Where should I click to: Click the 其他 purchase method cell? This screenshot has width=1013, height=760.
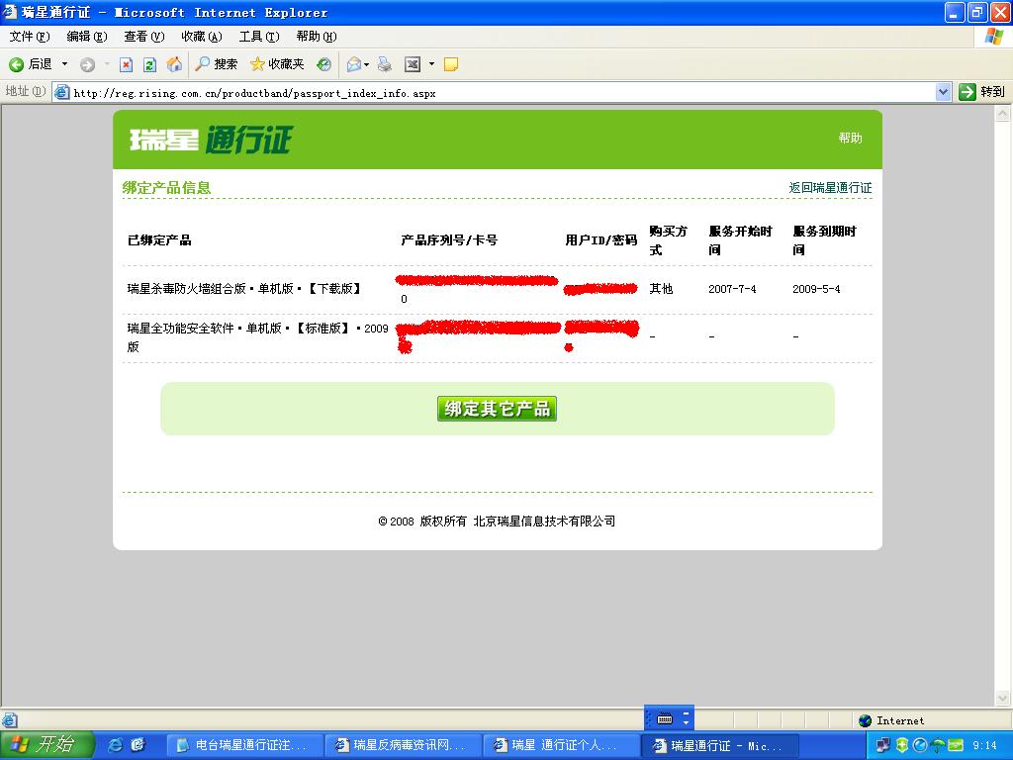[x=661, y=289]
